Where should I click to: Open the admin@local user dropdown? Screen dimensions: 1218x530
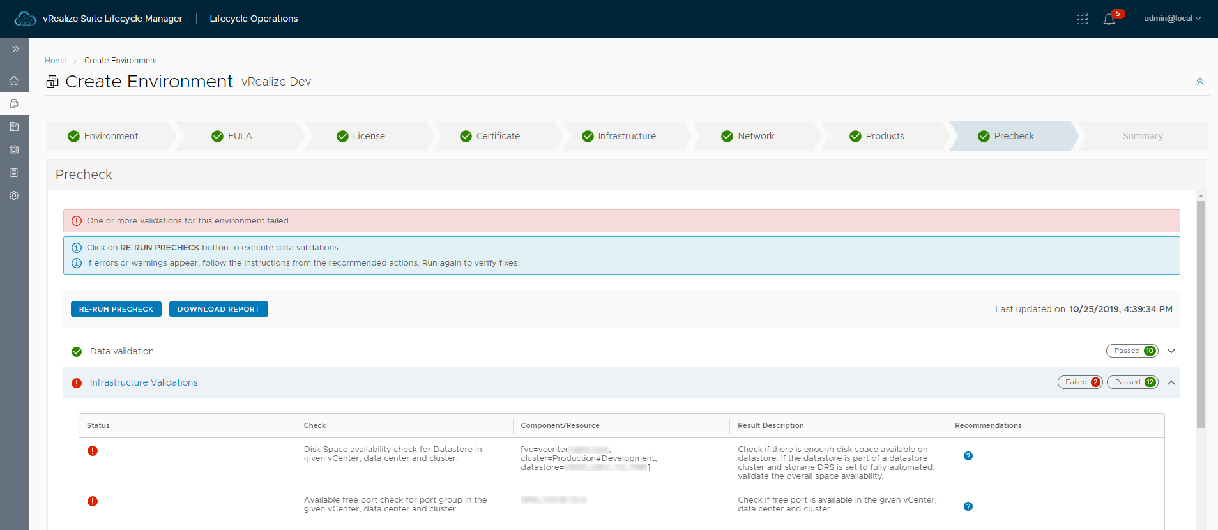pyautogui.click(x=1172, y=19)
